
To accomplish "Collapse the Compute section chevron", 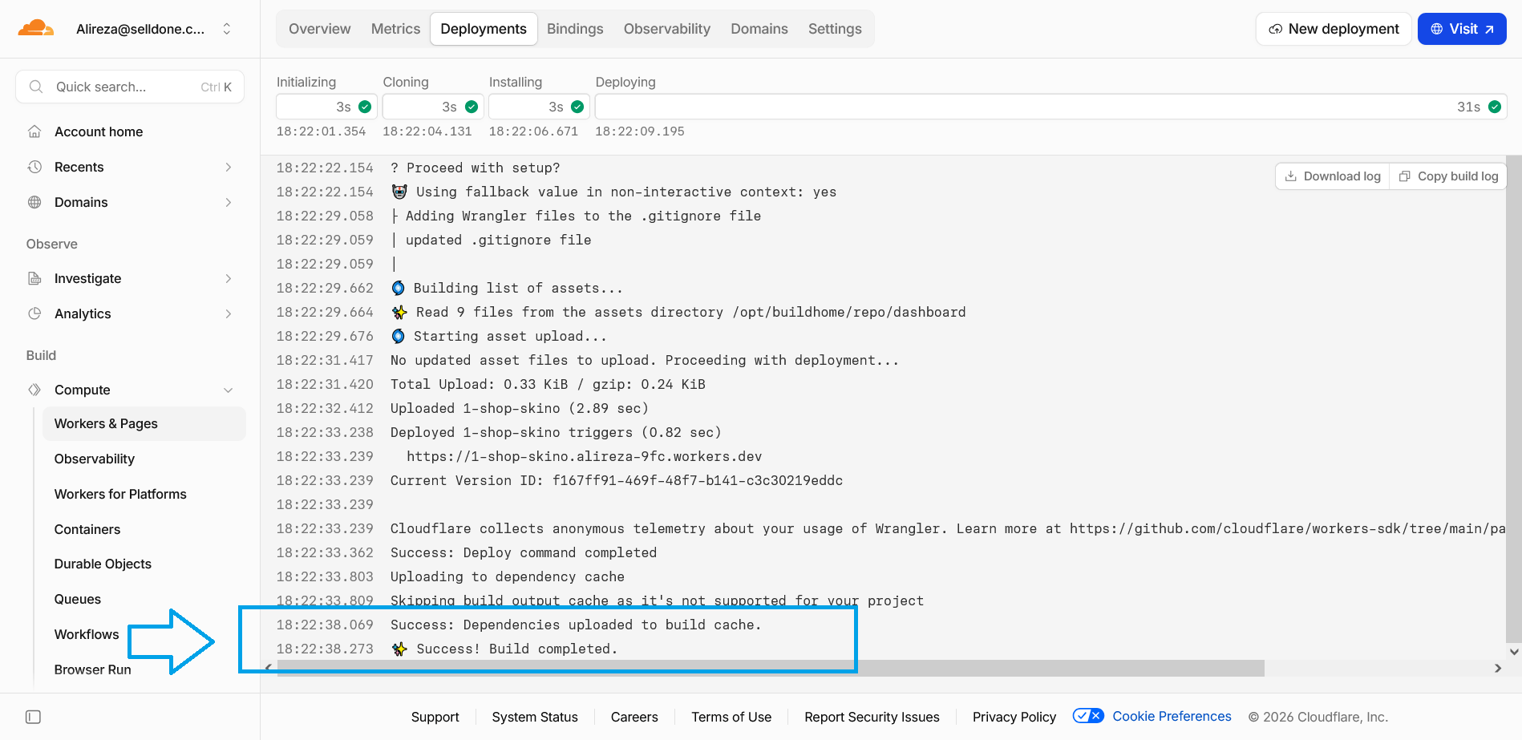I will point(229,390).
